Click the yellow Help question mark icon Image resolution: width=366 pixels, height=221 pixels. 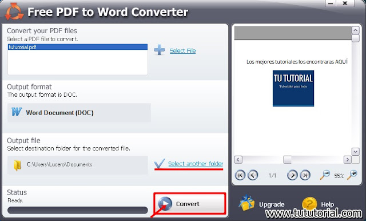click(309, 203)
